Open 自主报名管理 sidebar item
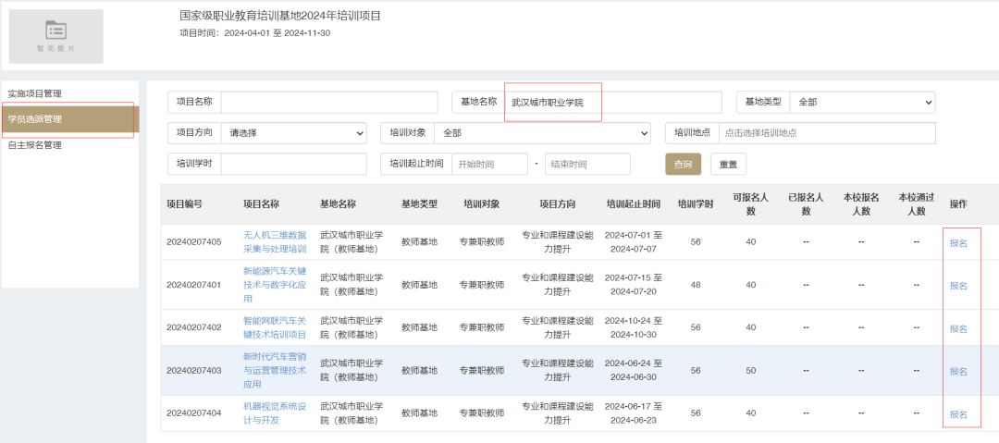999x443 pixels. (35, 145)
